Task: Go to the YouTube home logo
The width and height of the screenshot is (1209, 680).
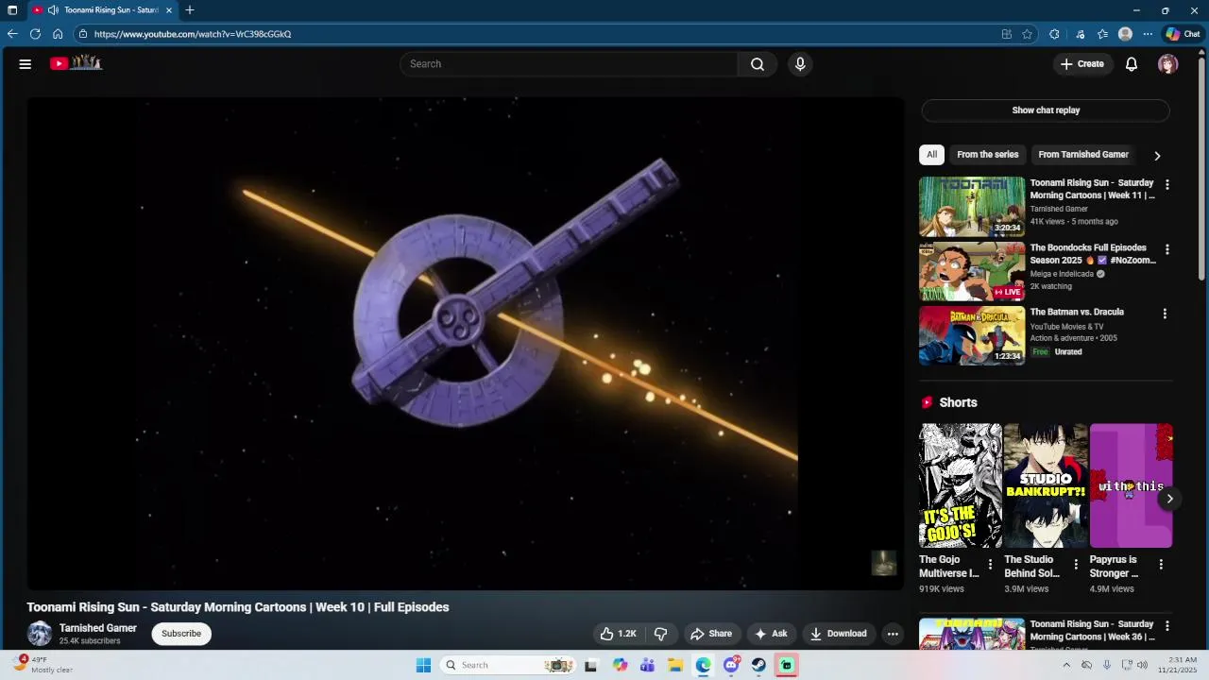Action: coord(76,63)
